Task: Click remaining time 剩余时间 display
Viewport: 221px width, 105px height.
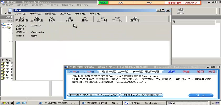Action: tap(183, 3)
